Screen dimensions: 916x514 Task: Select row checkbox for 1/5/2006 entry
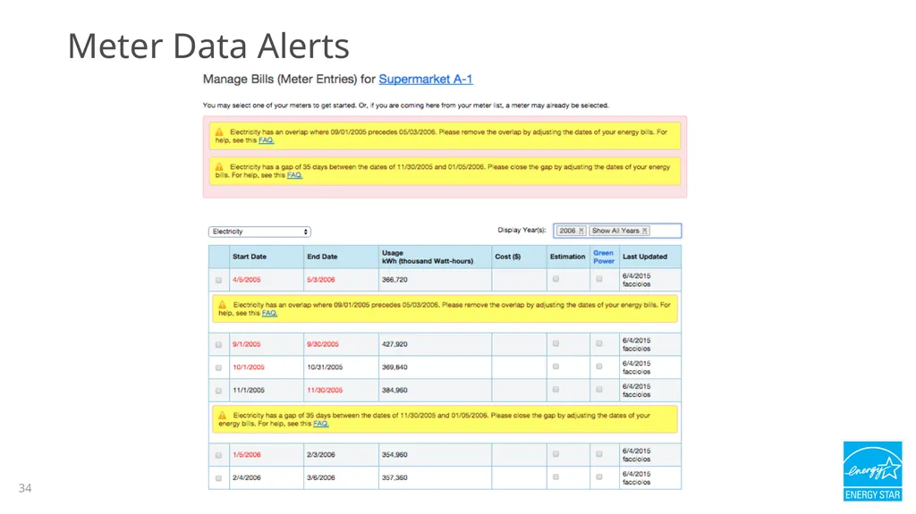[218, 455]
